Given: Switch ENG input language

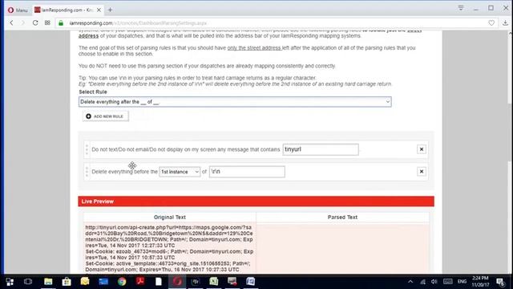Looking at the screenshot, I should 462,282.
